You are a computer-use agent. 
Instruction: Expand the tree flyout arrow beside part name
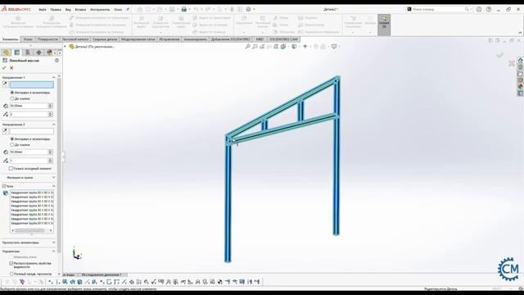coord(65,47)
